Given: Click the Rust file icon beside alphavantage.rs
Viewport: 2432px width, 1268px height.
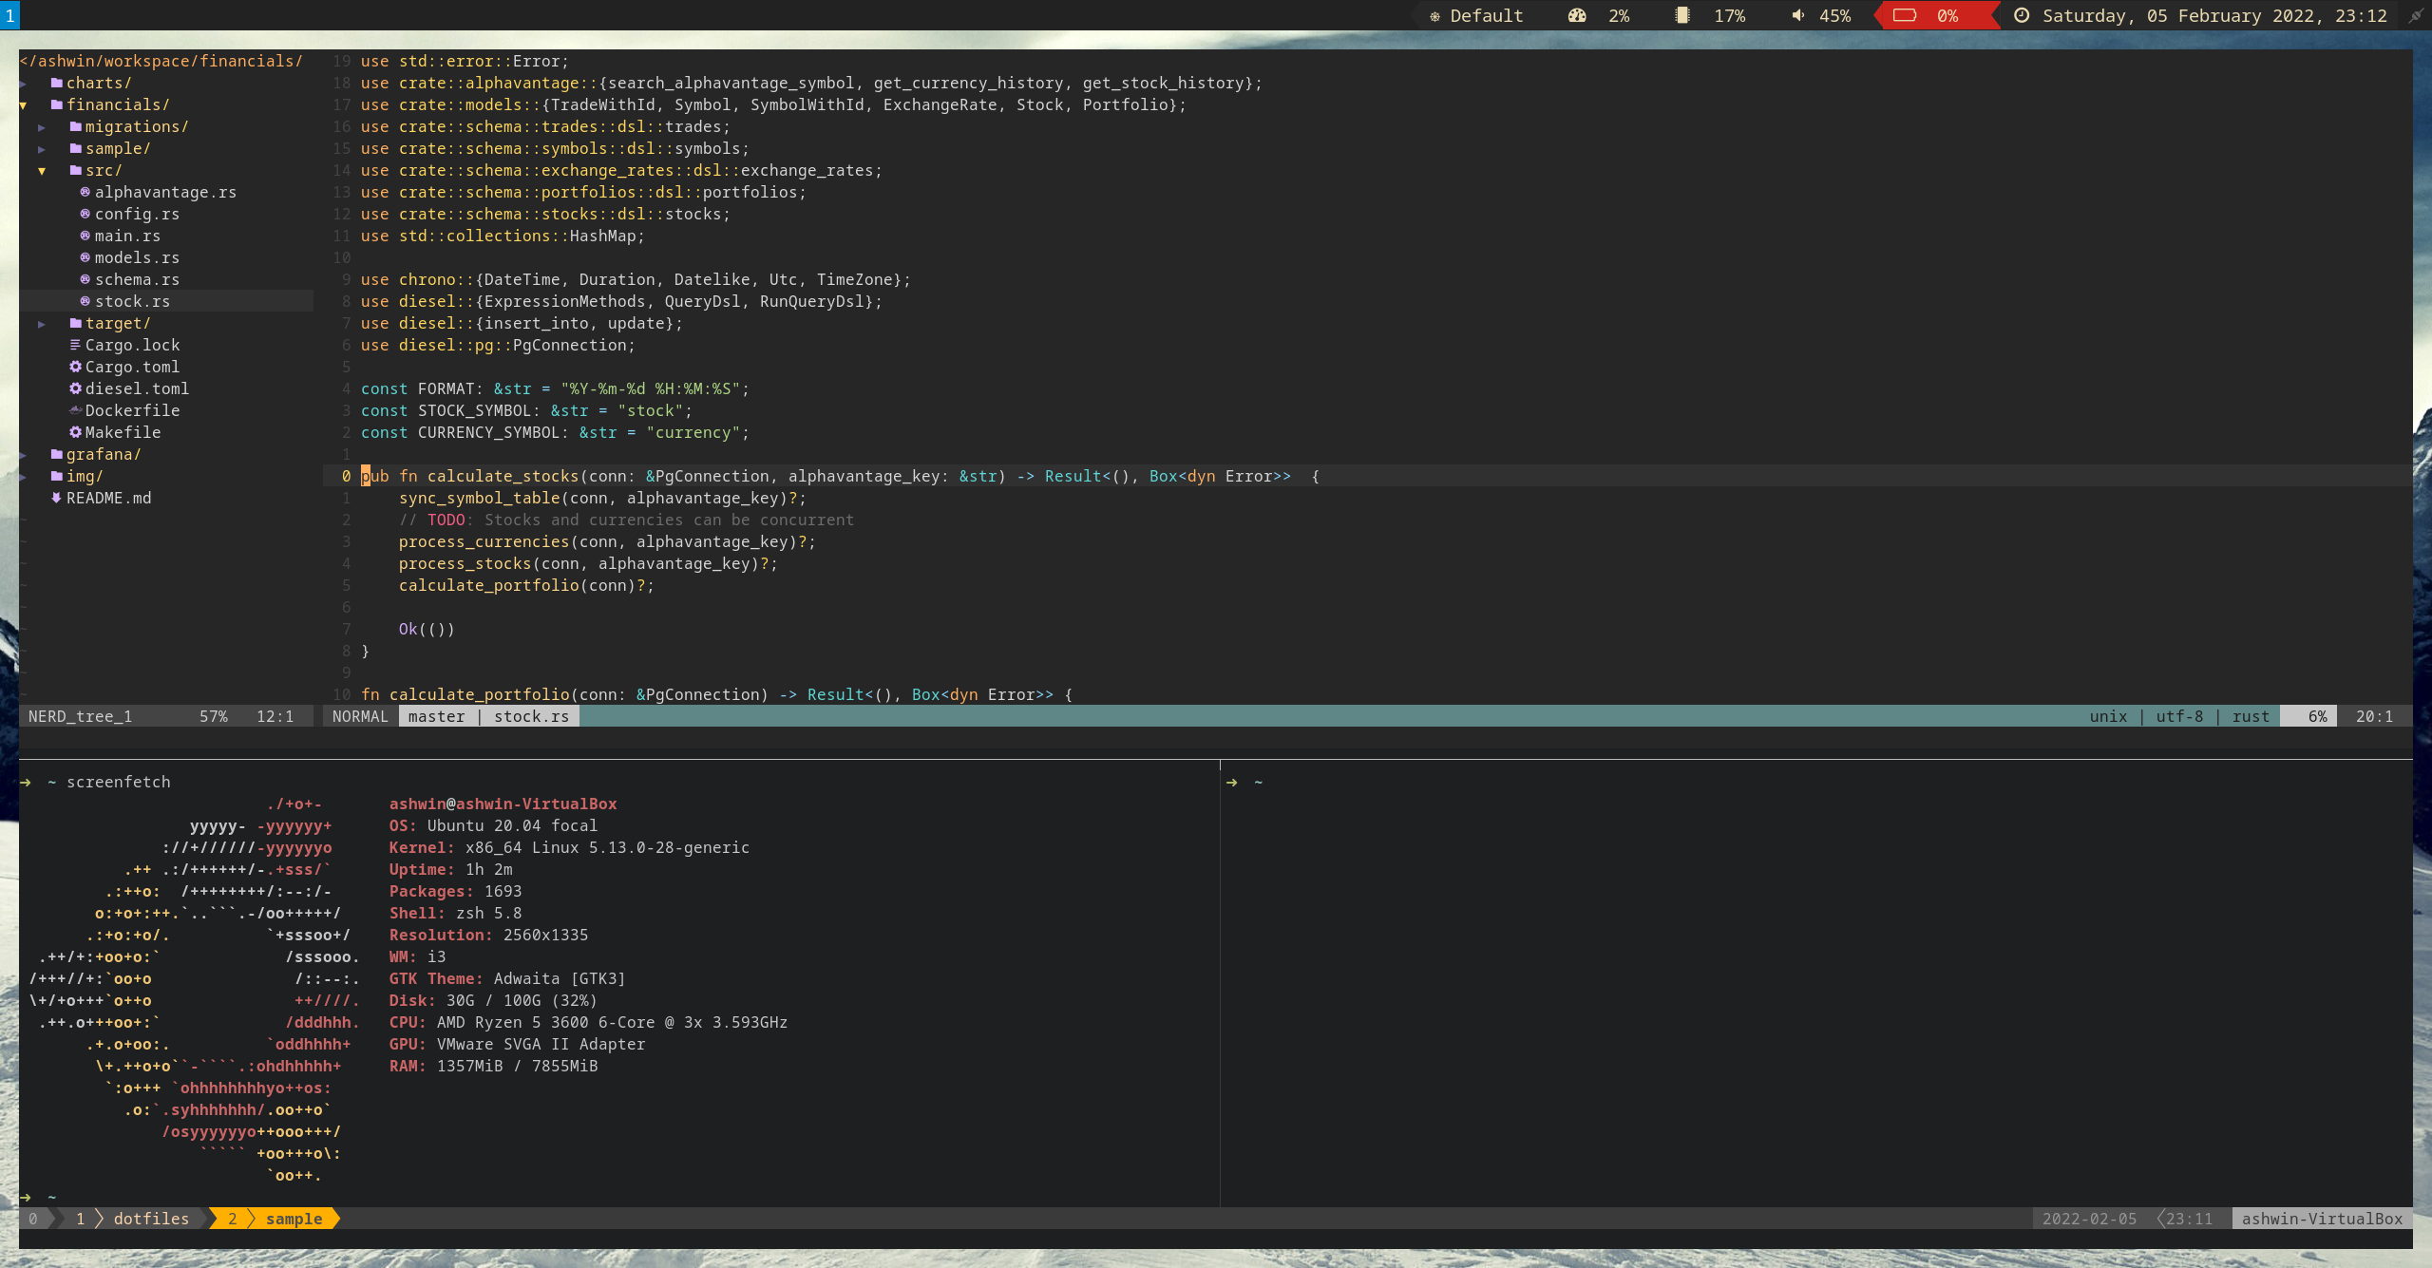Looking at the screenshot, I should point(85,192).
